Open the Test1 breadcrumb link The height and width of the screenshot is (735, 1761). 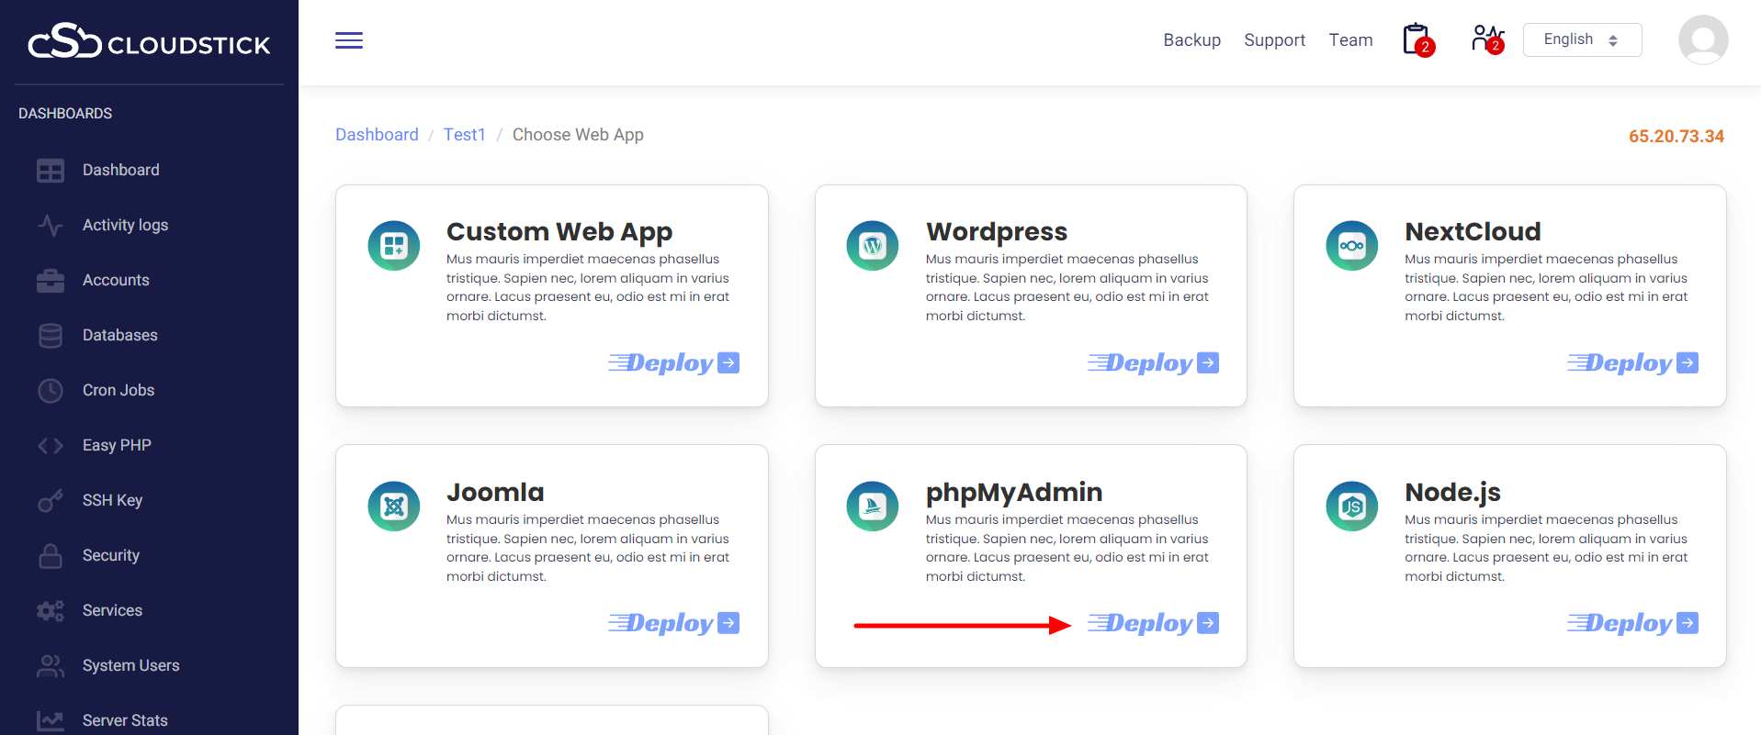[464, 135]
